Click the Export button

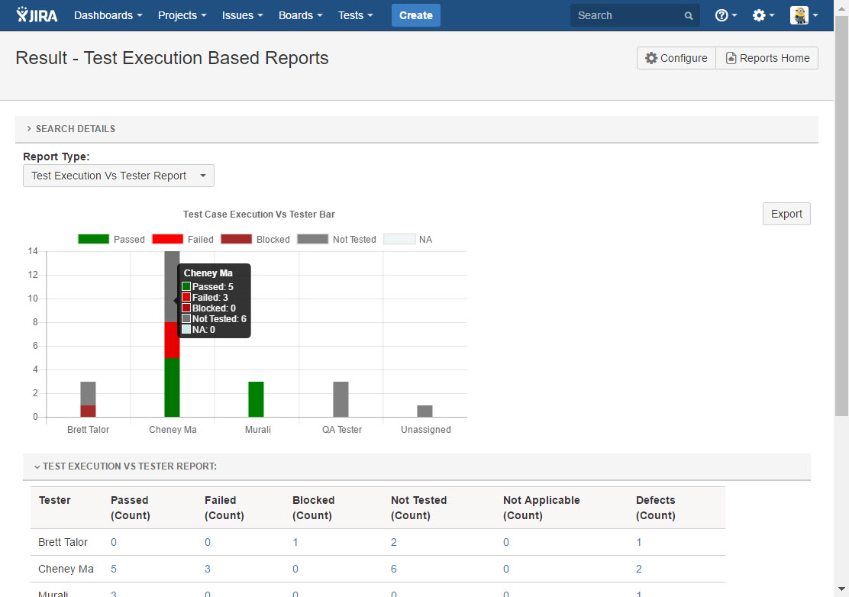click(786, 214)
